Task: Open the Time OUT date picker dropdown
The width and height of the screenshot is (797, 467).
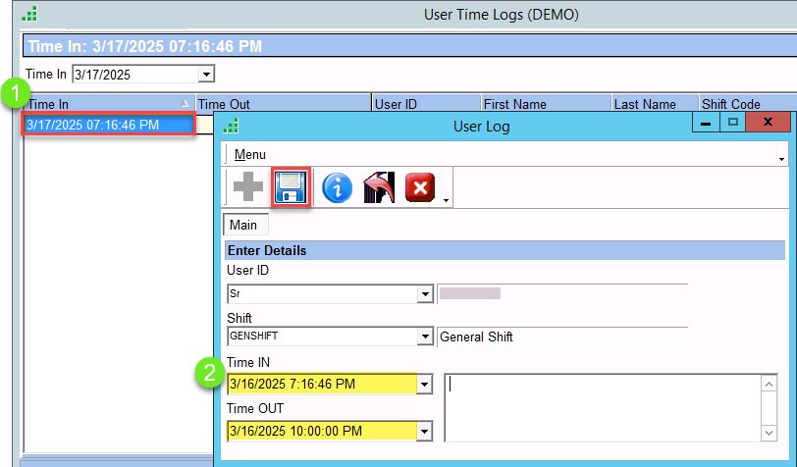Action: coord(425,431)
